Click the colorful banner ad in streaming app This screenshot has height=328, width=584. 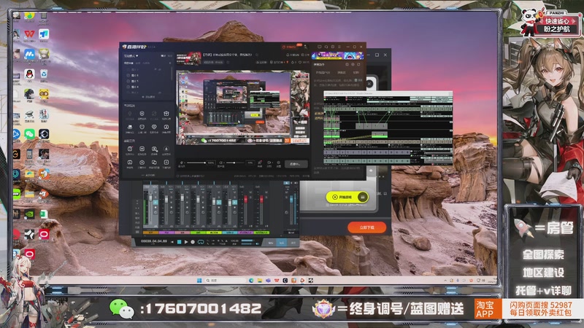[337, 56]
